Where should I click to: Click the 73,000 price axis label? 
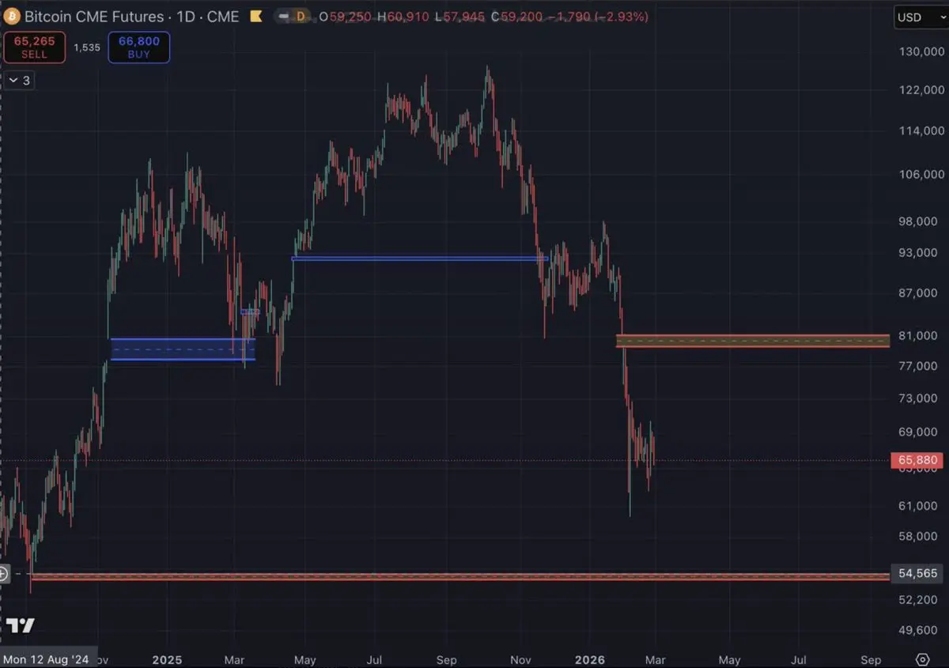point(918,398)
